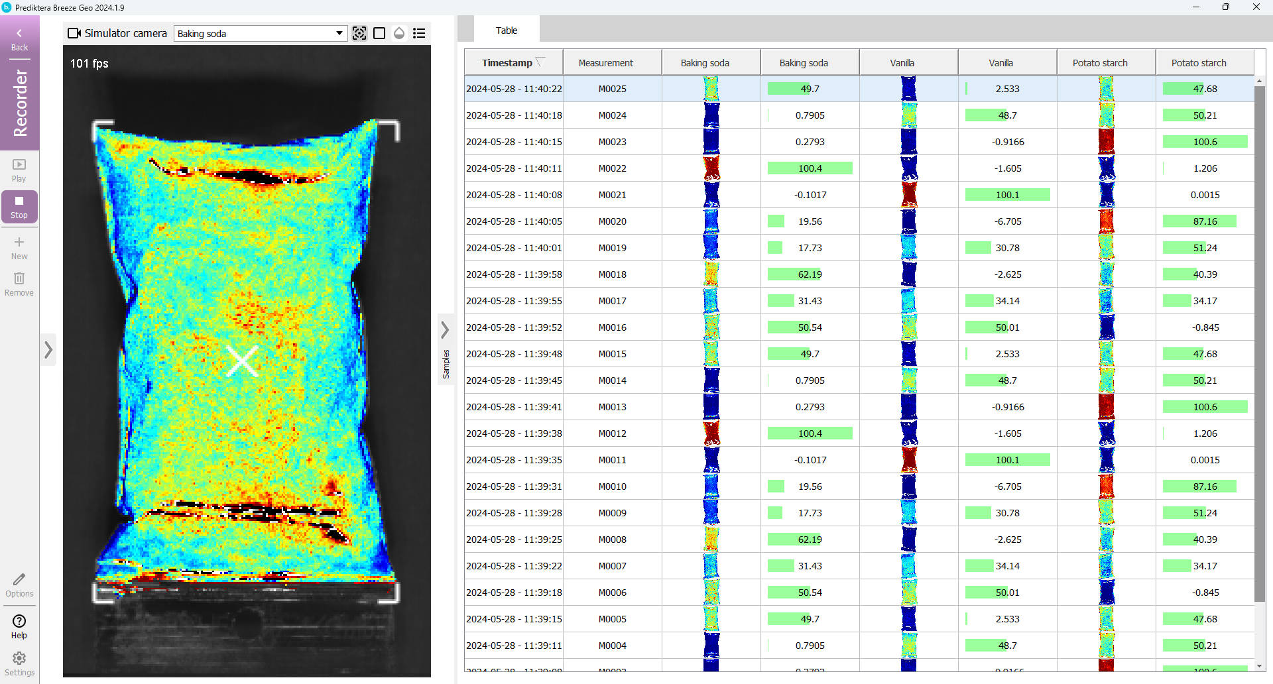Switch to the Table tab
This screenshot has height=684, width=1273.
(x=507, y=30)
